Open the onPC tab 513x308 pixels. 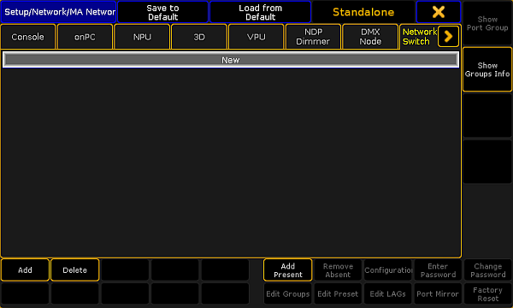point(85,37)
